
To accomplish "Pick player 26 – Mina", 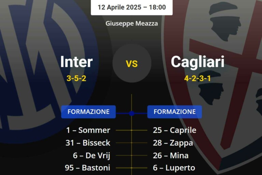I will pyautogui.click(x=171, y=156).
